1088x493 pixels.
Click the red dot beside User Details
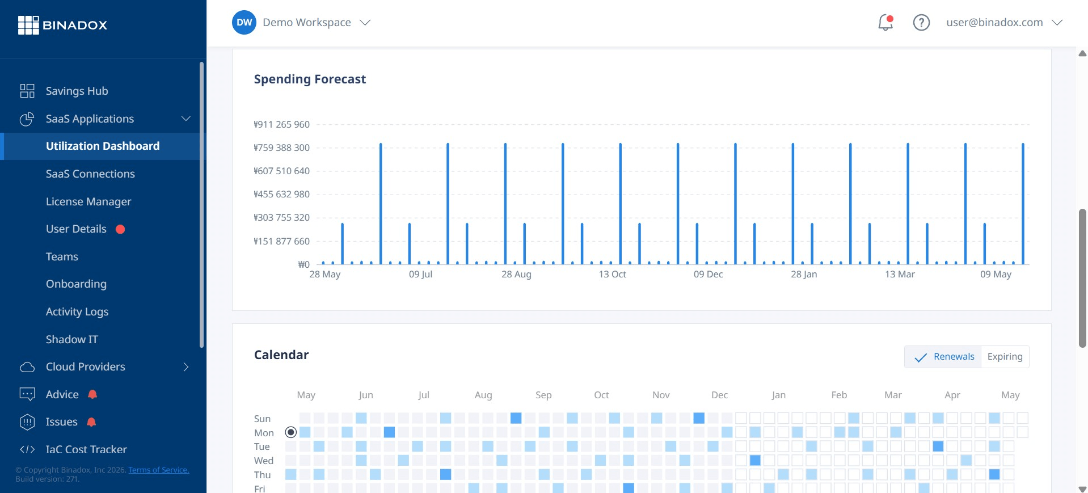(x=120, y=229)
